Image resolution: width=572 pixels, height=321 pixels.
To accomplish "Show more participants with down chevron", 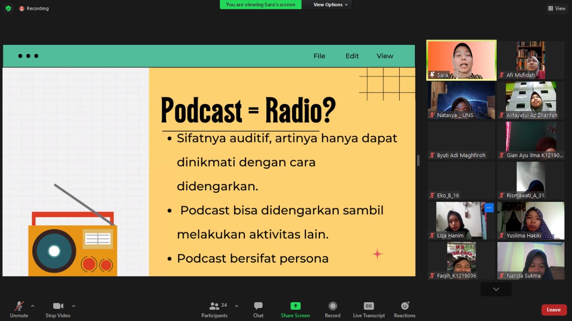I will click(x=496, y=289).
